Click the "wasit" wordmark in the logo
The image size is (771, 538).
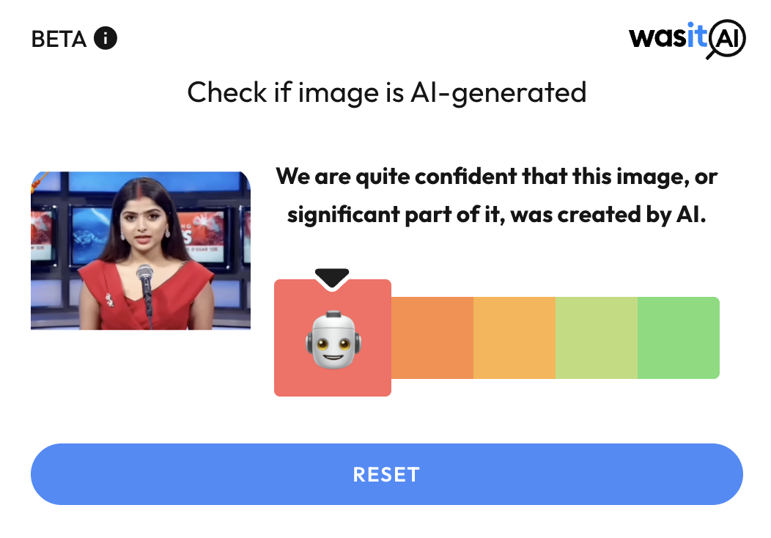coord(668,36)
